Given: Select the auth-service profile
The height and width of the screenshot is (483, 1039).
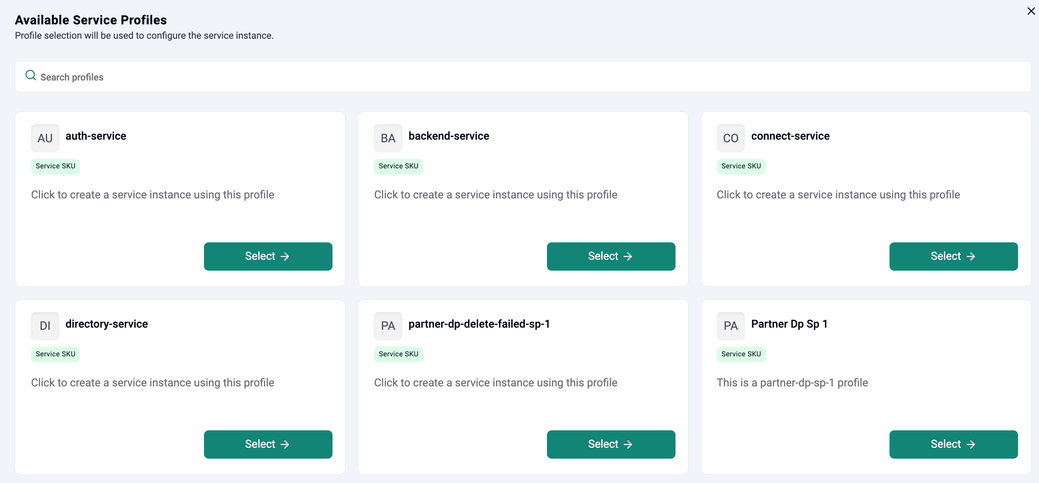Looking at the screenshot, I should pyautogui.click(x=268, y=256).
